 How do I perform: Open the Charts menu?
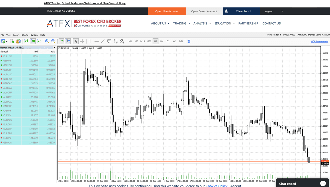point(25,35)
